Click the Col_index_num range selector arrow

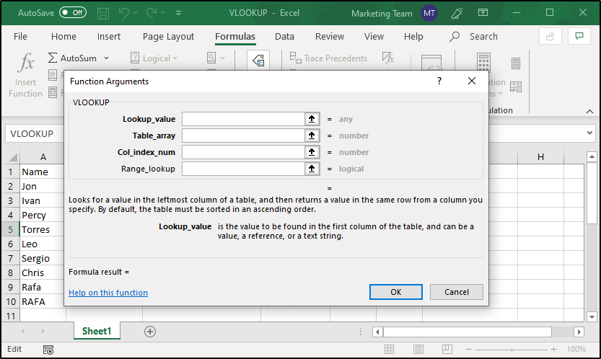pyautogui.click(x=312, y=152)
